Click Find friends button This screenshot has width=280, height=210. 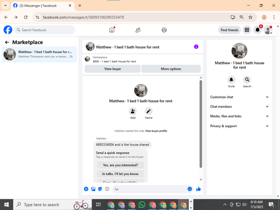coord(230,30)
